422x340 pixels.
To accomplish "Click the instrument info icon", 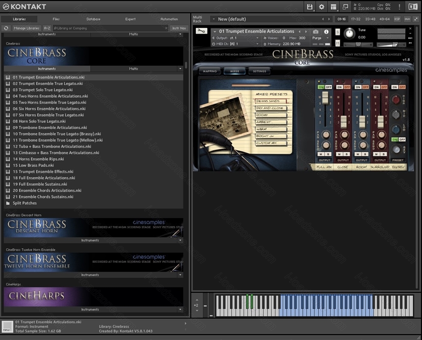I will click(326, 31).
